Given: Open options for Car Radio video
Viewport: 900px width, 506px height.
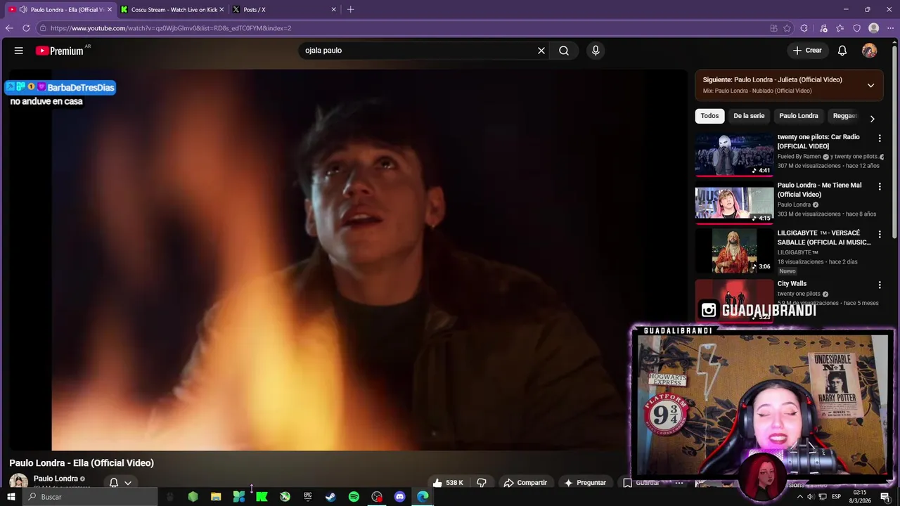Looking at the screenshot, I should [x=880, y=138].
